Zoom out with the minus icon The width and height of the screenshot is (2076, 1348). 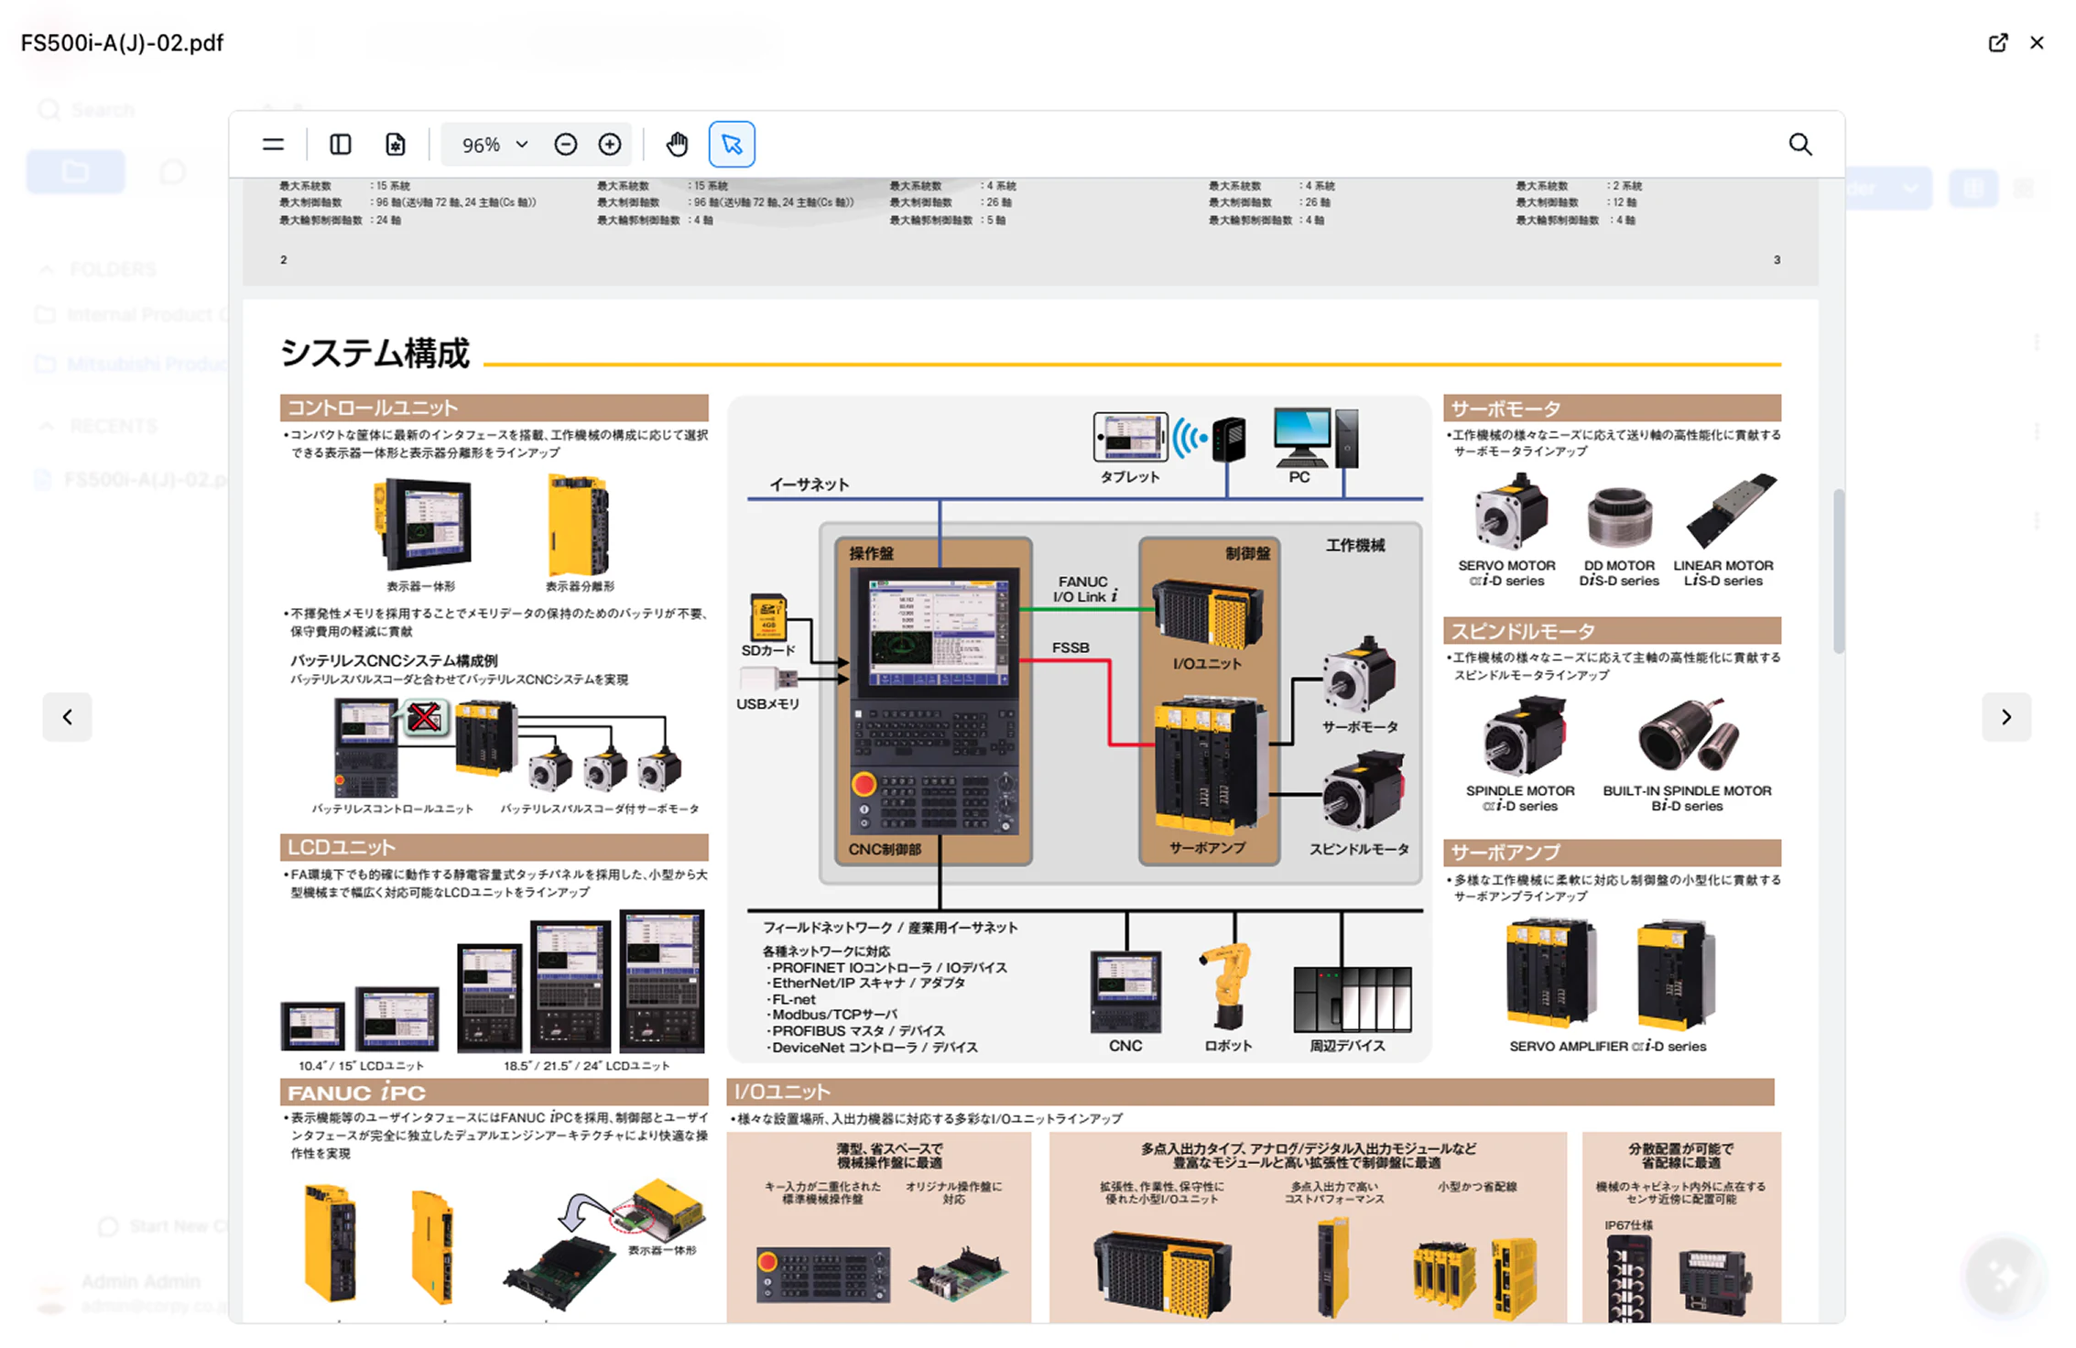point(566,145)
